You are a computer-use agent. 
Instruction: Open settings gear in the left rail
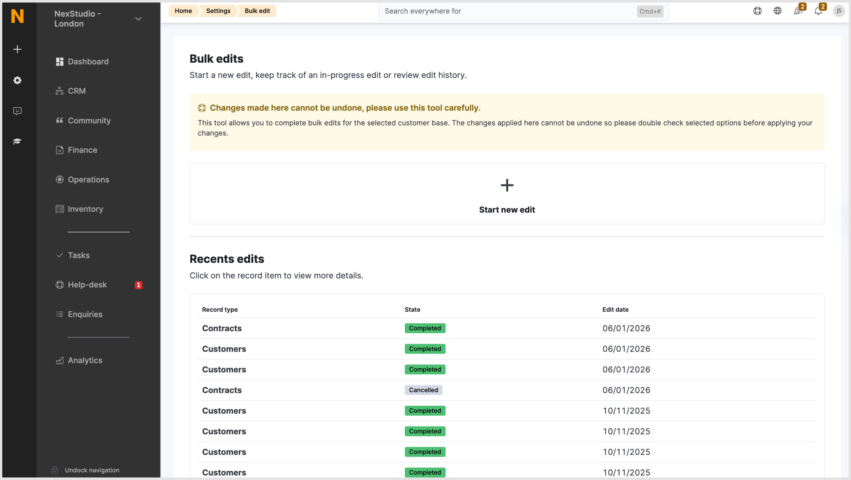tap(17, 80)
